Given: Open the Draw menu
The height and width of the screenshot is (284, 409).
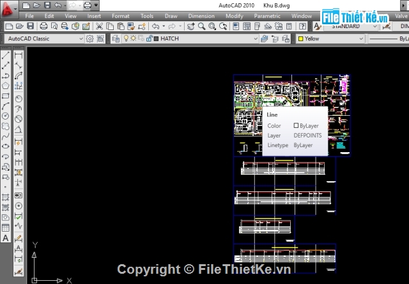Looking at the screenshot, I should click(171, 16).
